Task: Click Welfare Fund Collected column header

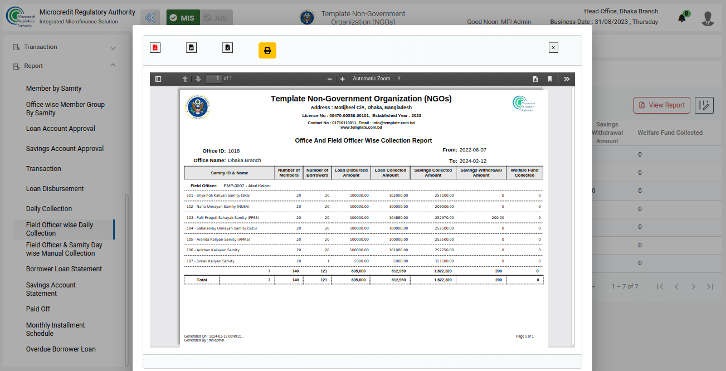Action: [x=670, y=133]
